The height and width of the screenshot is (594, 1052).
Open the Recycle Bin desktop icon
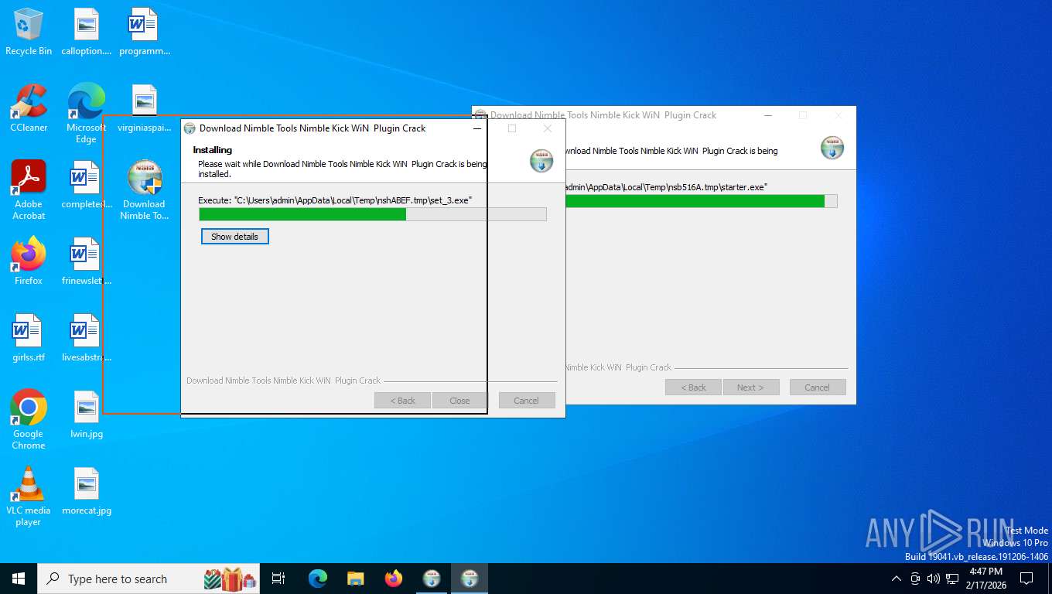29,32
